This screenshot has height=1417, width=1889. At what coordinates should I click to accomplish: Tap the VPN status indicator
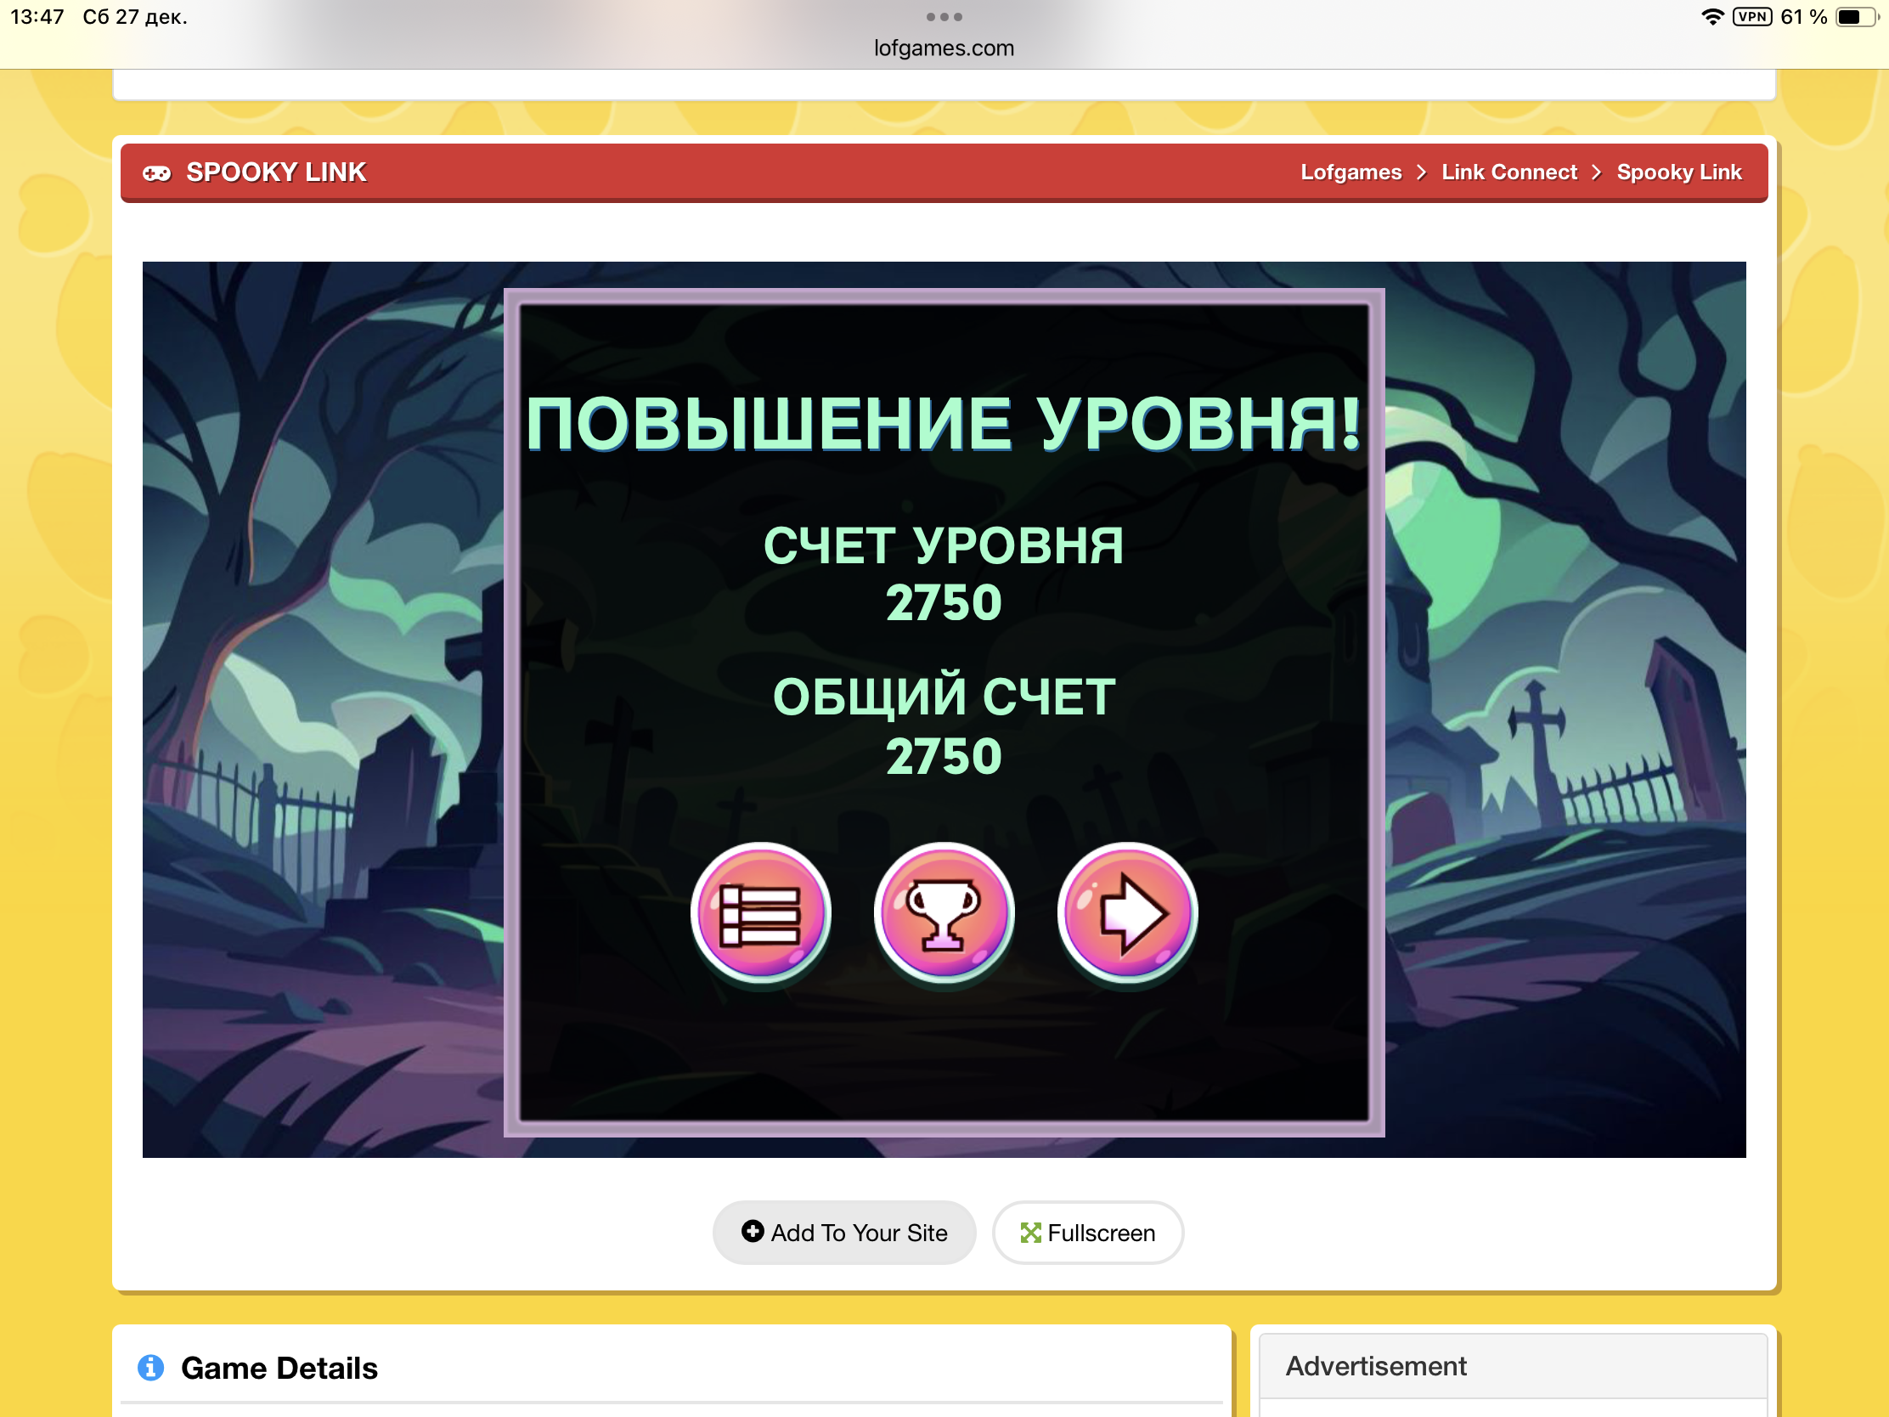pyautogui.click(x=1751, y=17)
